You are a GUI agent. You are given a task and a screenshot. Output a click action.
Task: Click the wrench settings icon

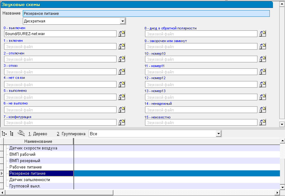click(x=21, y=134)
